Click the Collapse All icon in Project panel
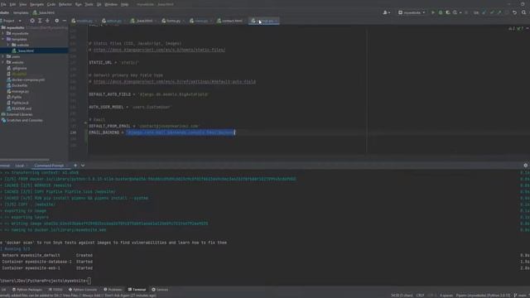The width and height of the screenshot is (530, 298). (48, 21)
